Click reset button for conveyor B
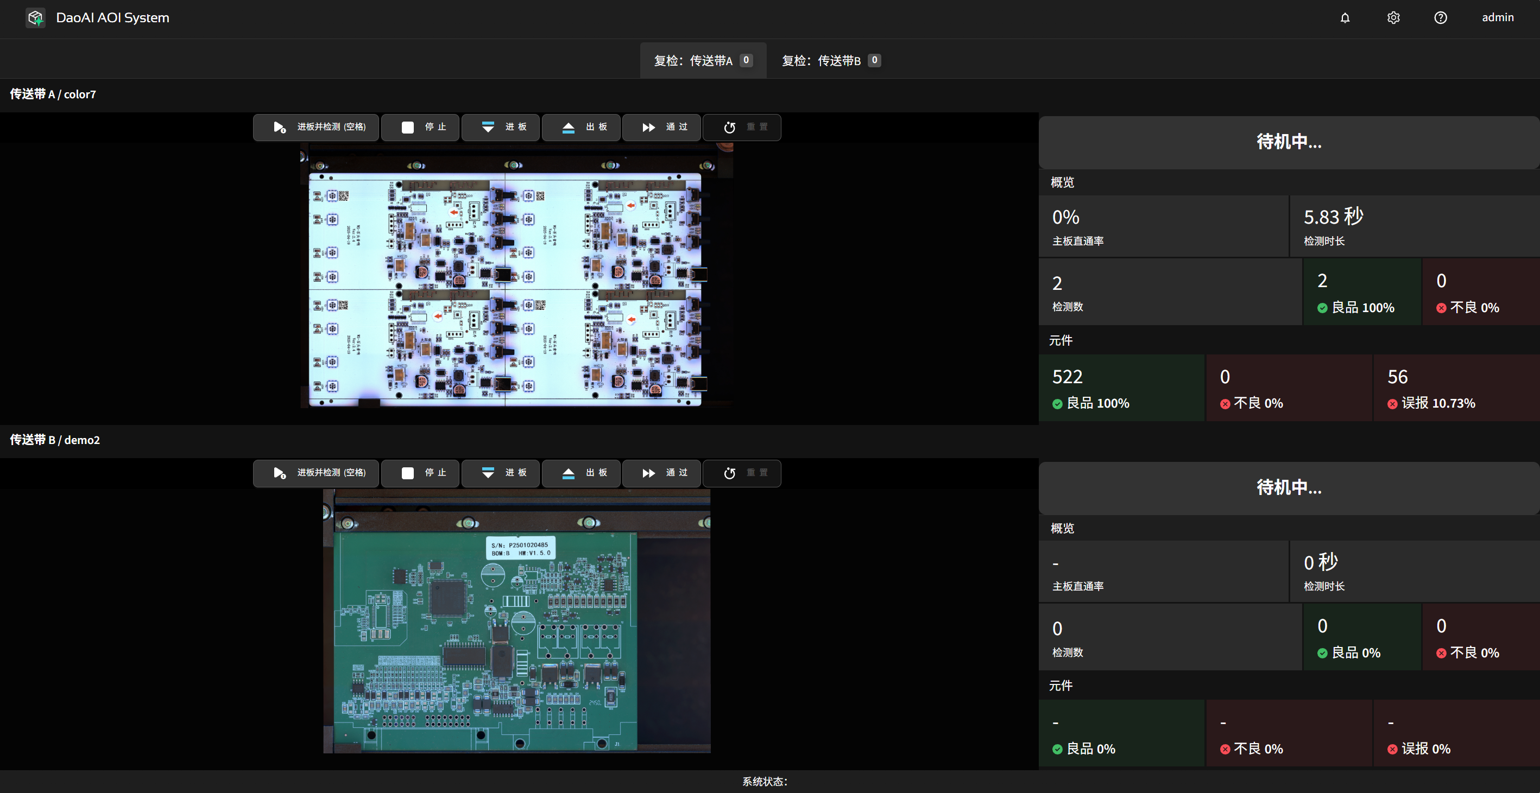Image resolution: width=1540 pixels, height=793 pixels. point(741,473)
